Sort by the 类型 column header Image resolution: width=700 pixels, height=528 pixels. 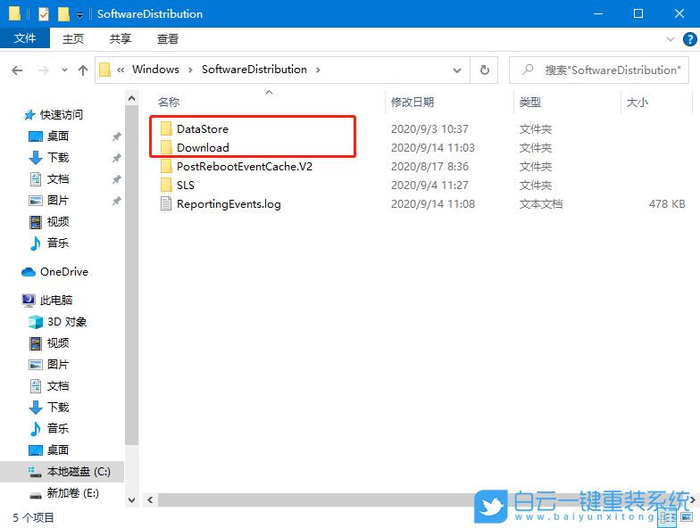pos(530,102)
